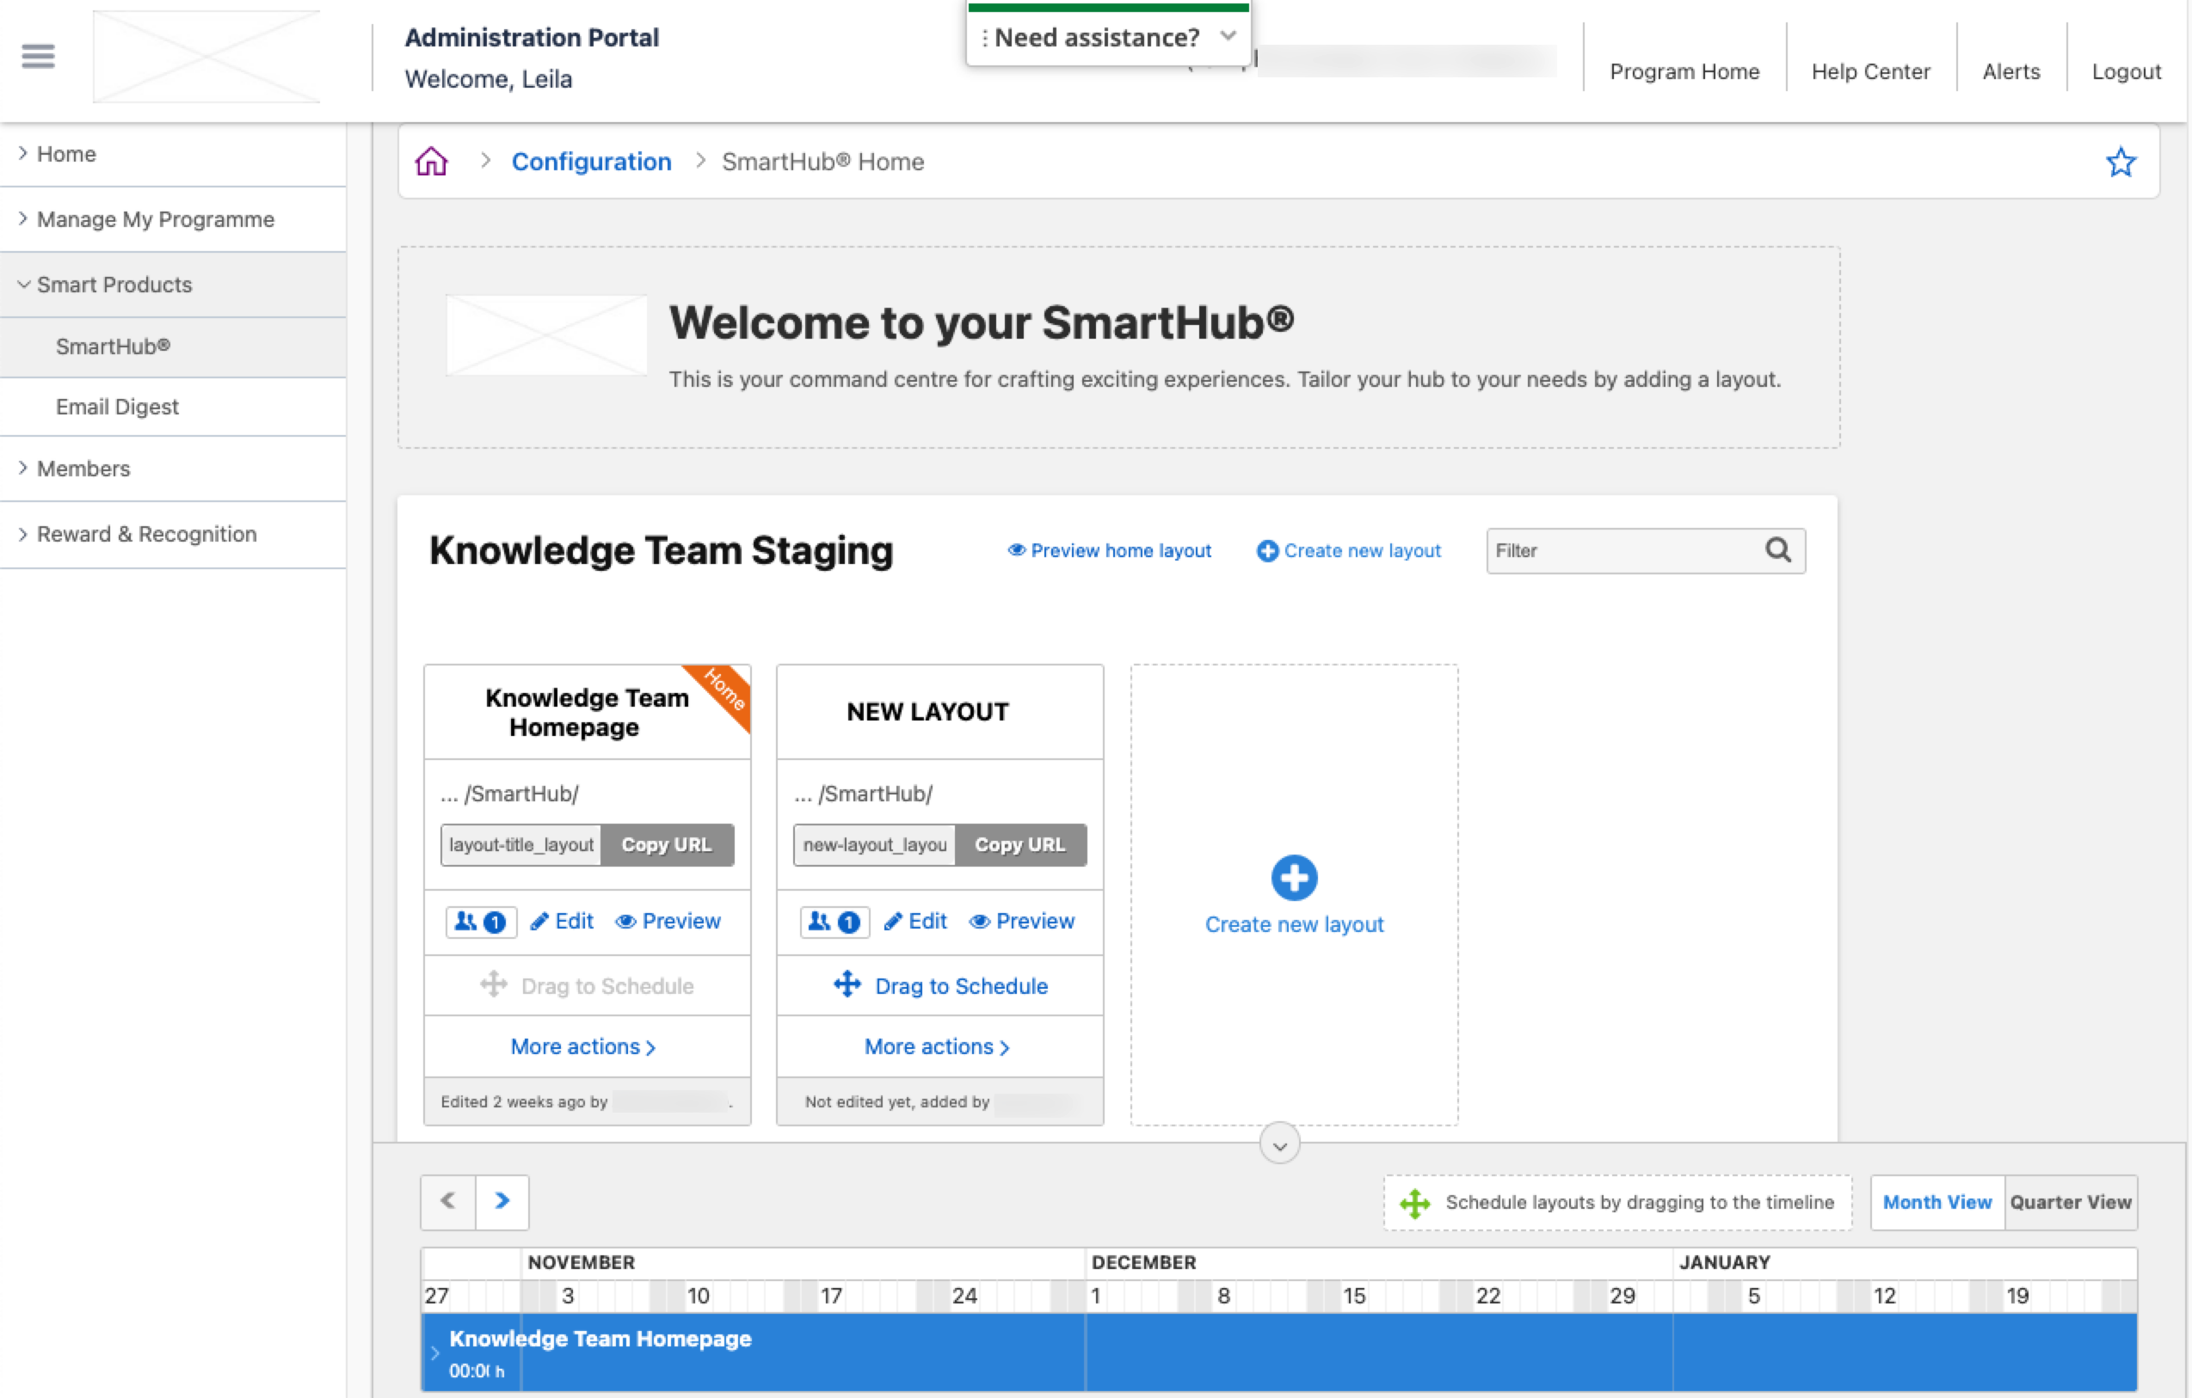Click the favorite star icon
2192x1398 pixels.
2120,162
